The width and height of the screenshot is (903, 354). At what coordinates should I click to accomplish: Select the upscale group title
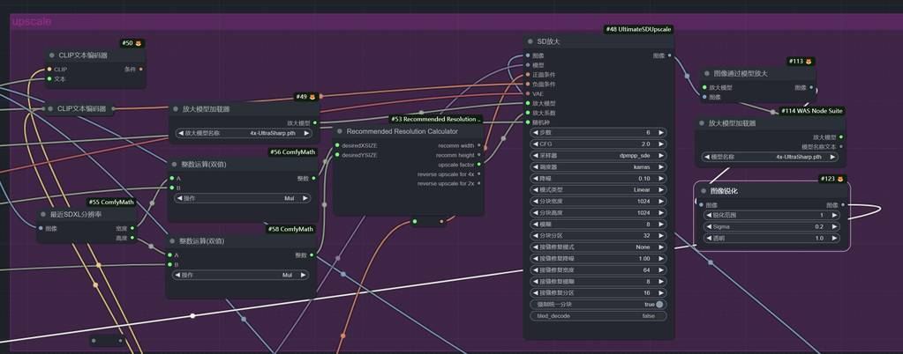click(x=32, y=20)
